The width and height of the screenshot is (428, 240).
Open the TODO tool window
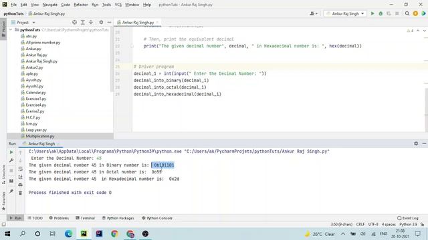pos(35,218)
